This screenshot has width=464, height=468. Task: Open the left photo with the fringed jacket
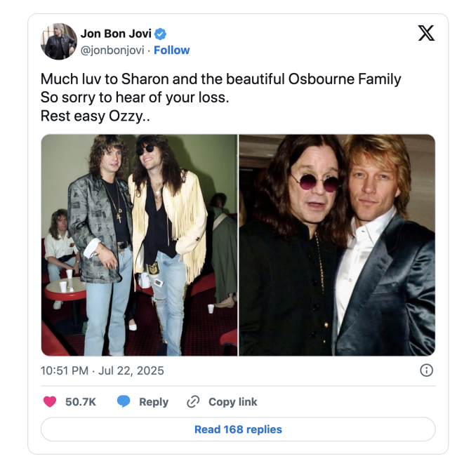[139, 245]
